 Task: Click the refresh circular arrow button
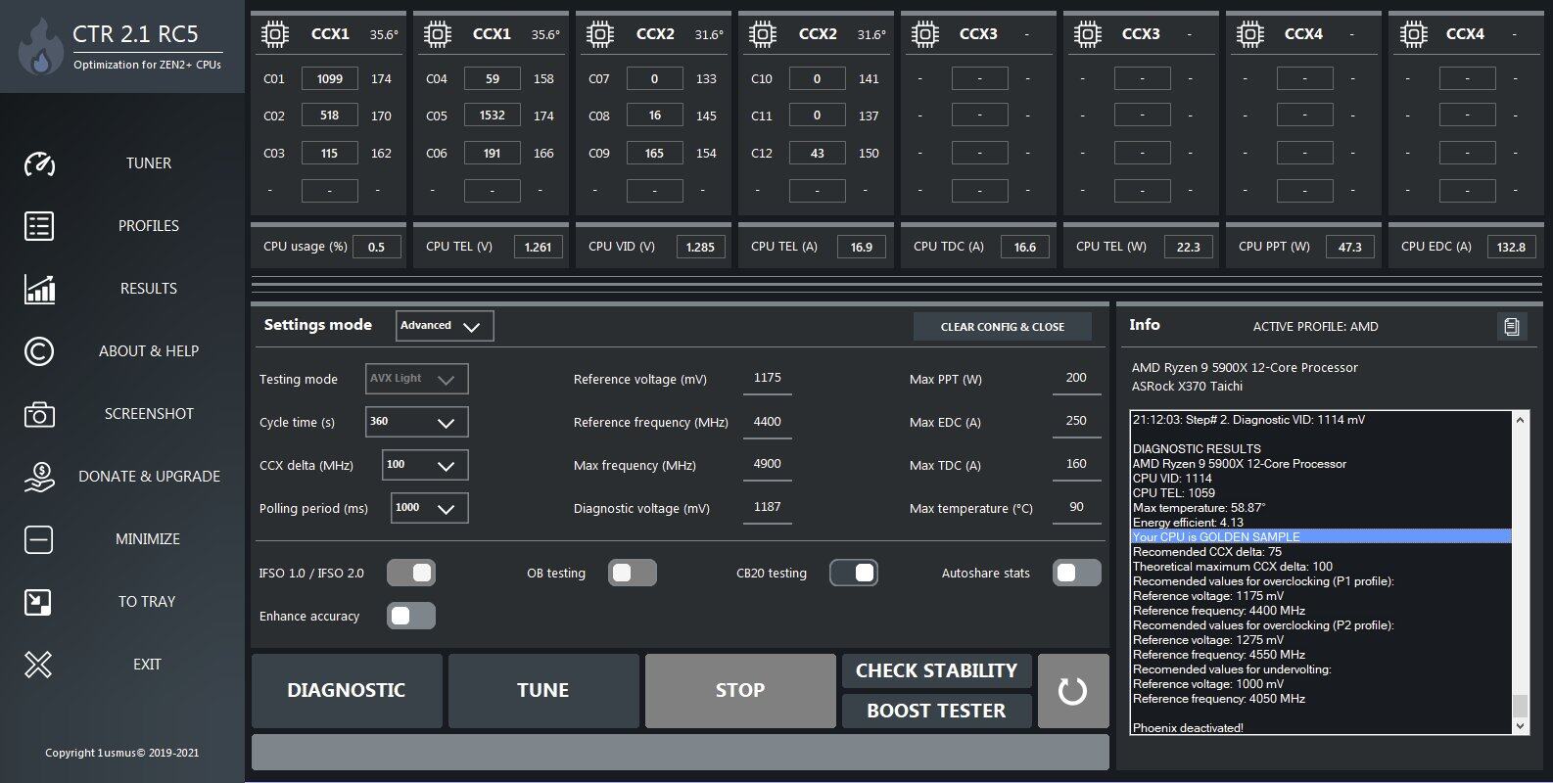1073,691
